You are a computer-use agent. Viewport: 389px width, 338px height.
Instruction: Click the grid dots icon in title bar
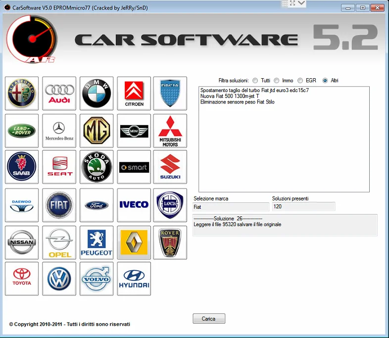point(285,3)
